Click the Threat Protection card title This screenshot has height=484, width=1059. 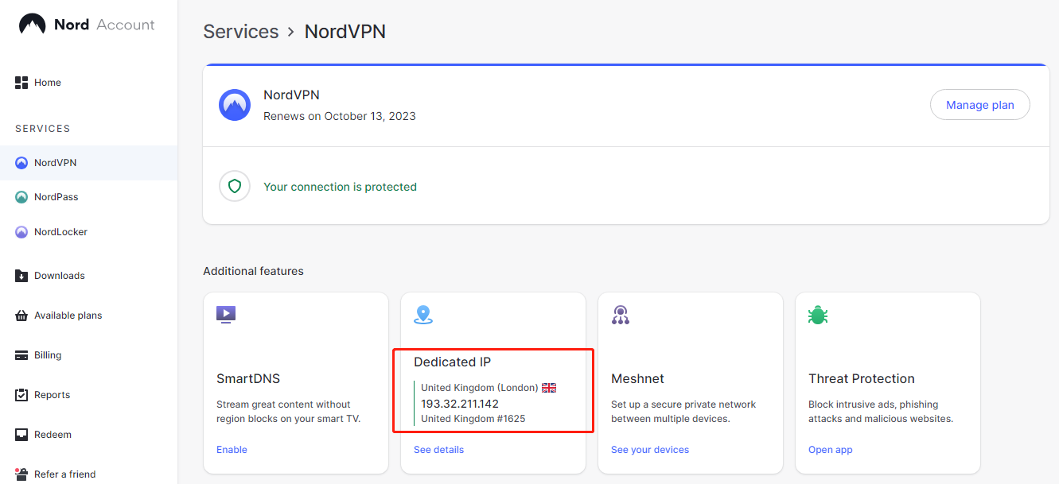click(x=862, y=379)
